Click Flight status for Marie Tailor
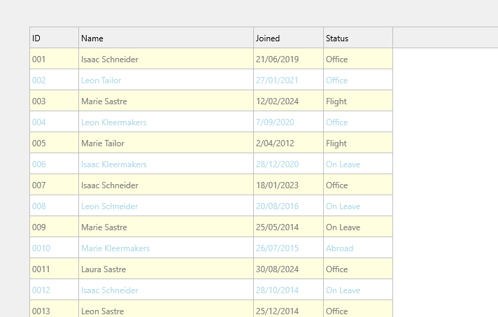 click(x=358, y=143)
